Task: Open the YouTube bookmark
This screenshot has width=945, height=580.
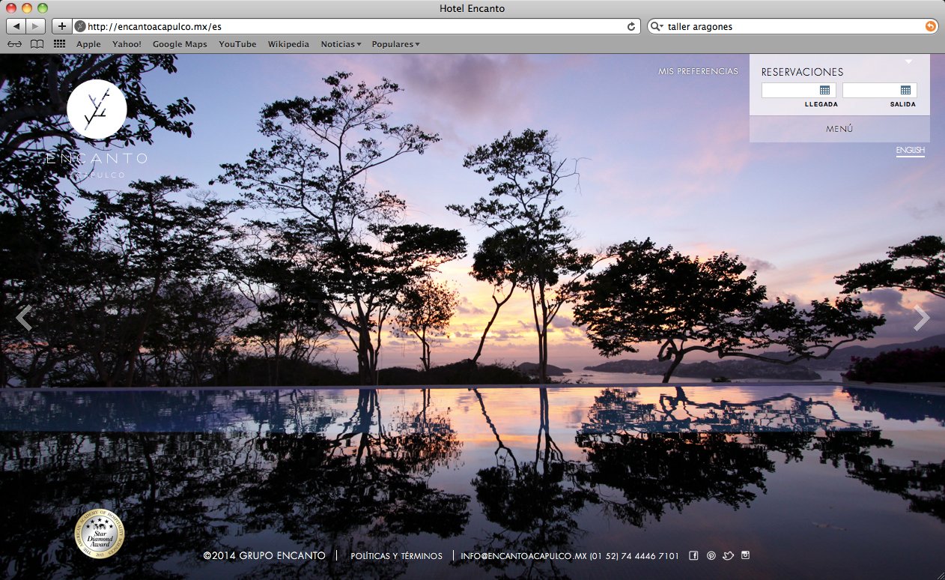Action: click(237, 44)
